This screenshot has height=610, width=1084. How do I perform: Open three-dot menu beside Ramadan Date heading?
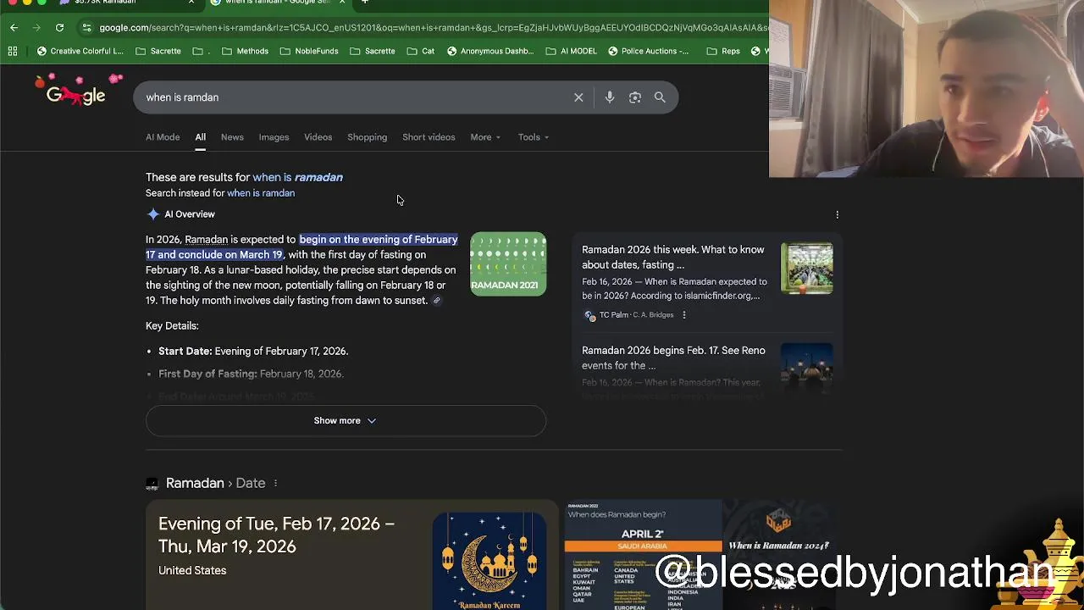pyautogui.click(x=275, y=483)
